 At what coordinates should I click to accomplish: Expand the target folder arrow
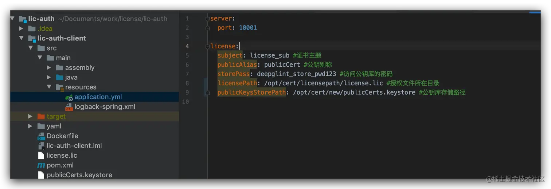tap(30, 116)
